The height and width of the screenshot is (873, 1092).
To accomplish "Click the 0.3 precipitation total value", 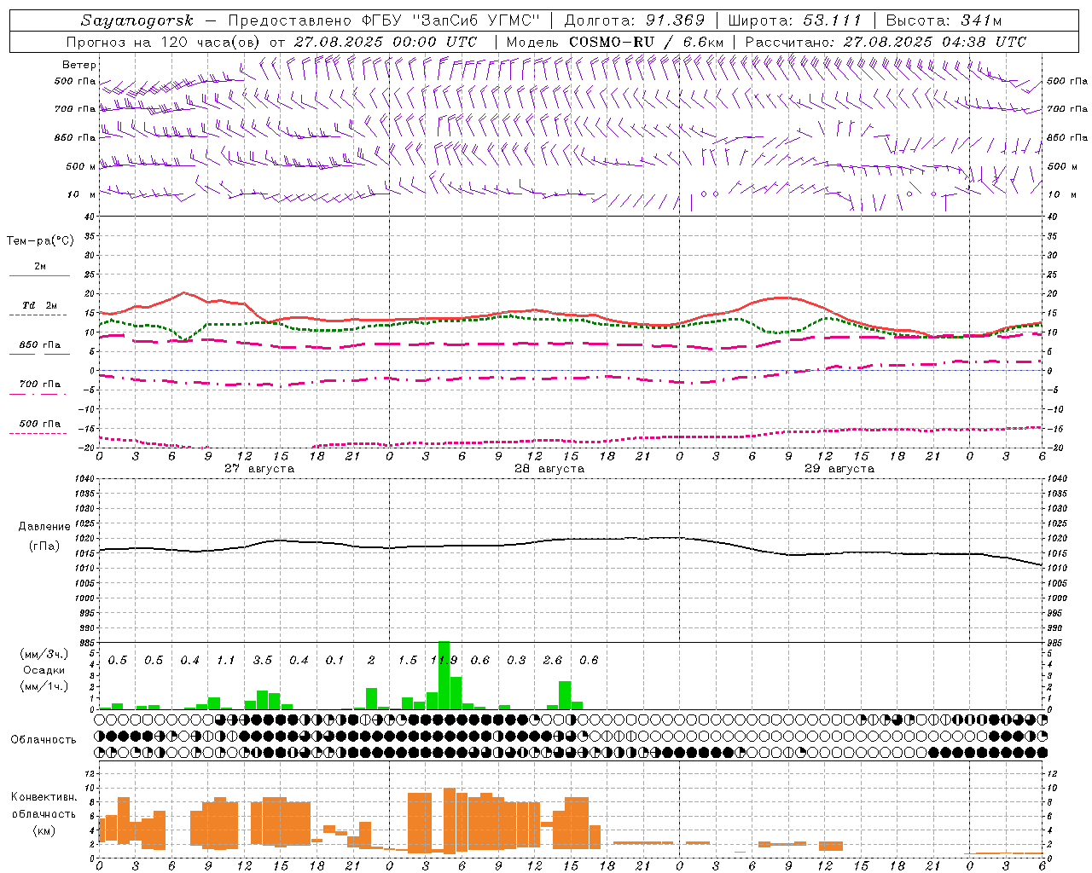I will pos(516,660).
